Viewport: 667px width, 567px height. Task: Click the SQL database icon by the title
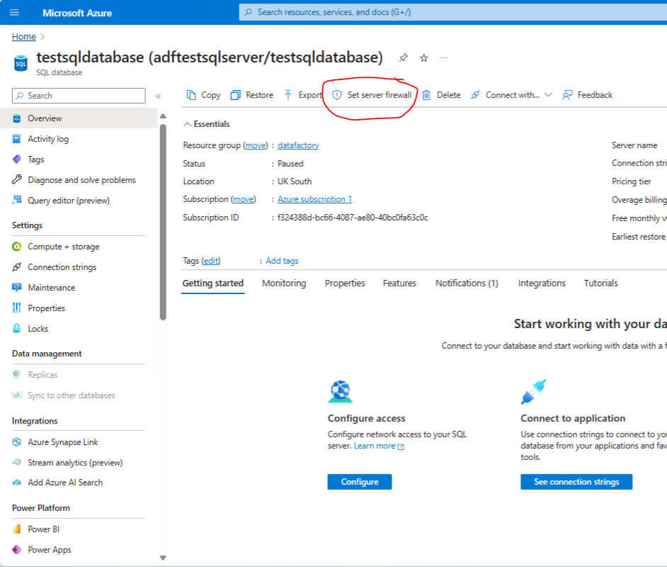pos(21,63)
